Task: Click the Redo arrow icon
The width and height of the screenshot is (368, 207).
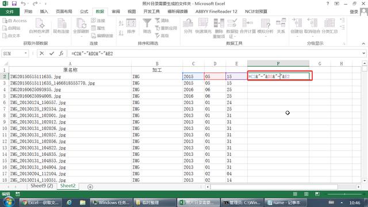Action: click(35, 3)
